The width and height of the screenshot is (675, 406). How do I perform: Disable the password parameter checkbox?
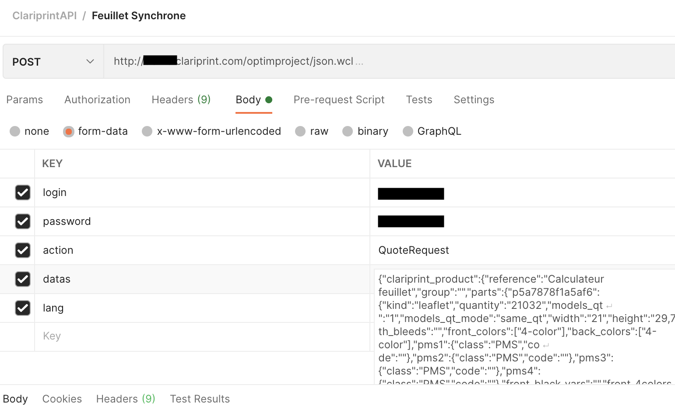23,221
